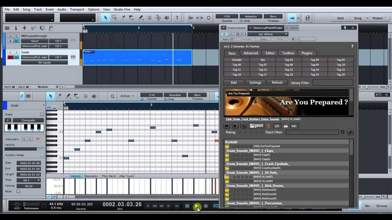This screenshot has width=392, height=220.
Task: Toggle monitor on the Geist track
Action: pyautogui.click(x=16, y=57)
